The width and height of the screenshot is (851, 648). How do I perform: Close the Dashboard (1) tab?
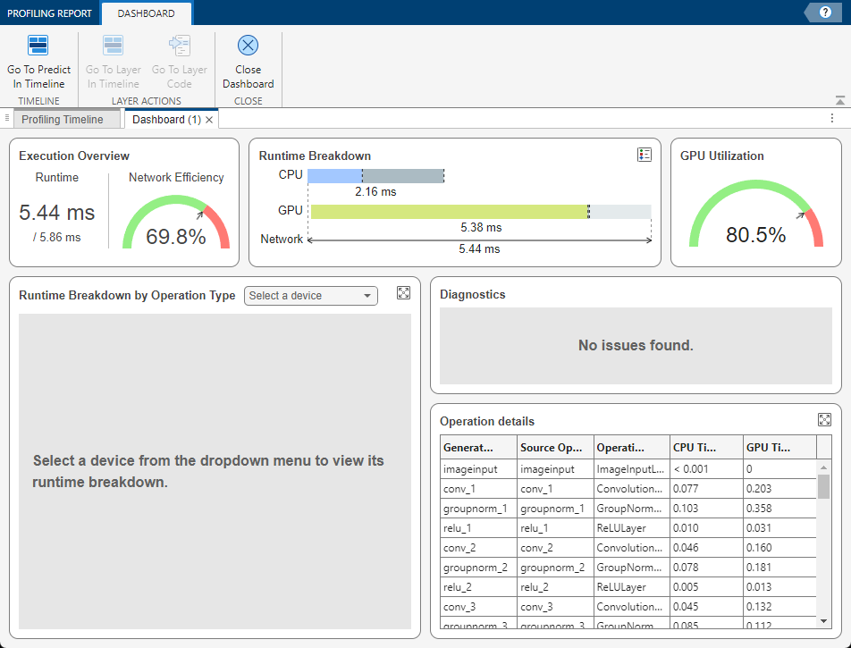209,120
